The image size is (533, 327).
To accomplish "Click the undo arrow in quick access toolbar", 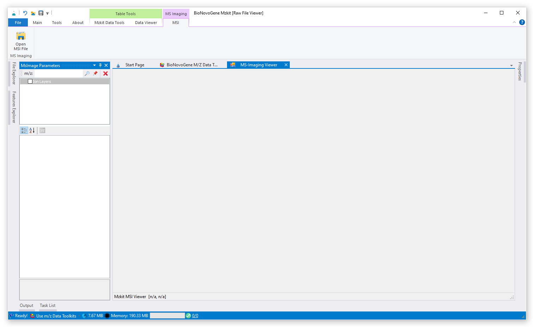I will coord(25,13).
